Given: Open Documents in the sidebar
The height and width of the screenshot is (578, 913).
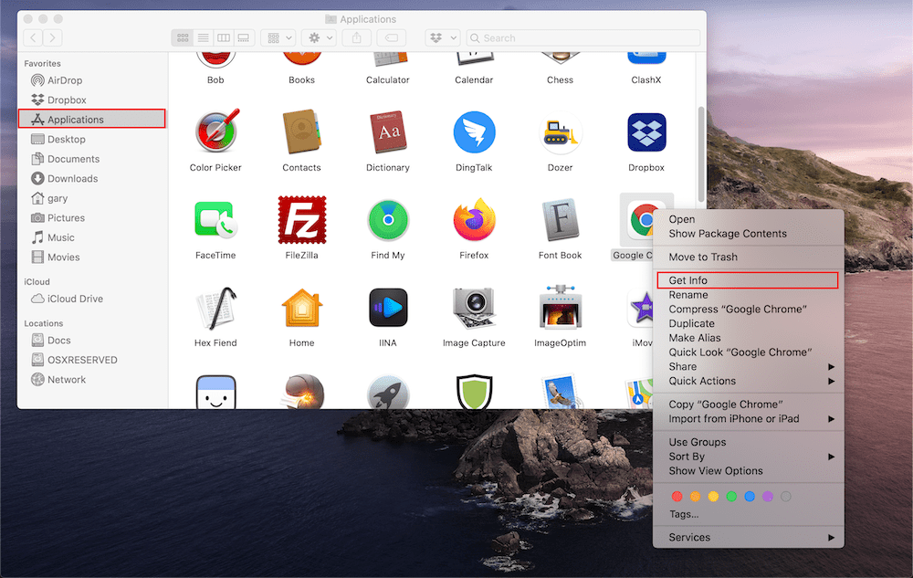Looking at the screenshot, I should coord(93,159).
